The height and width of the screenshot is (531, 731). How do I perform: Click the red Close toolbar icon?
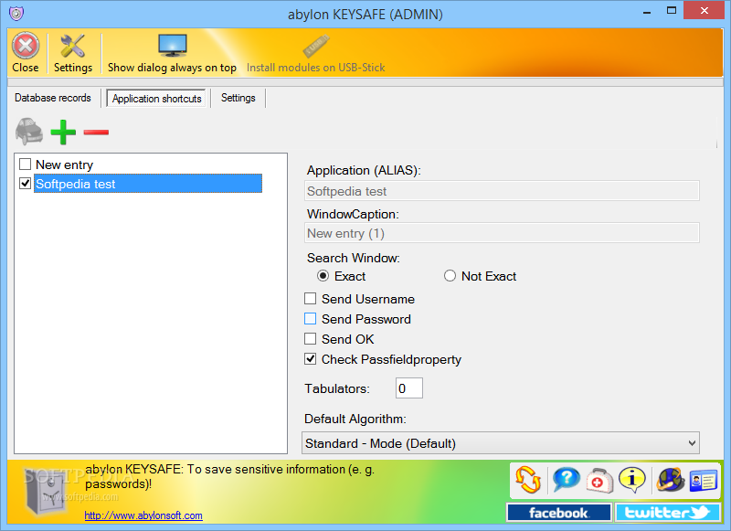click(x=26, y=46)
